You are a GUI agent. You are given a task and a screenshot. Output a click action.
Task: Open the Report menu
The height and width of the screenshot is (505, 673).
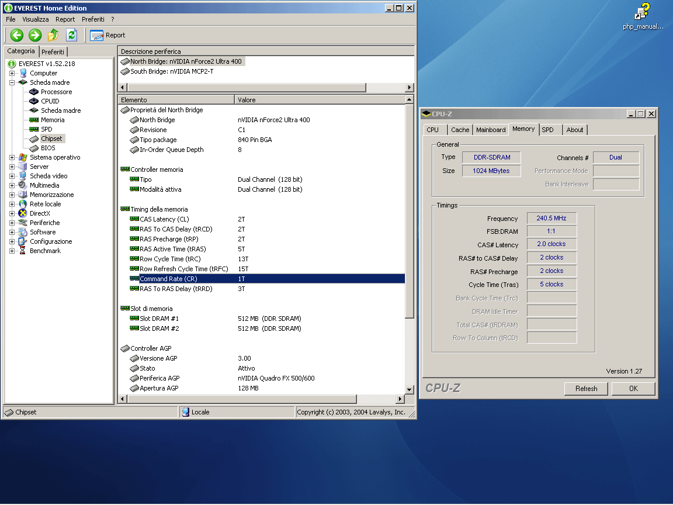click(65, 19)
